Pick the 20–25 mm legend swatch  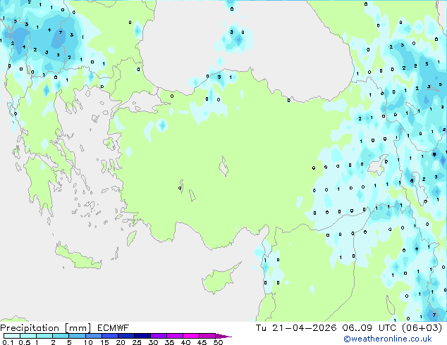coord(125,336)
